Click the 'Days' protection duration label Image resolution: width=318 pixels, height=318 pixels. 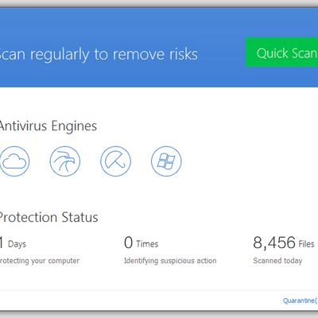pos(17,244)
